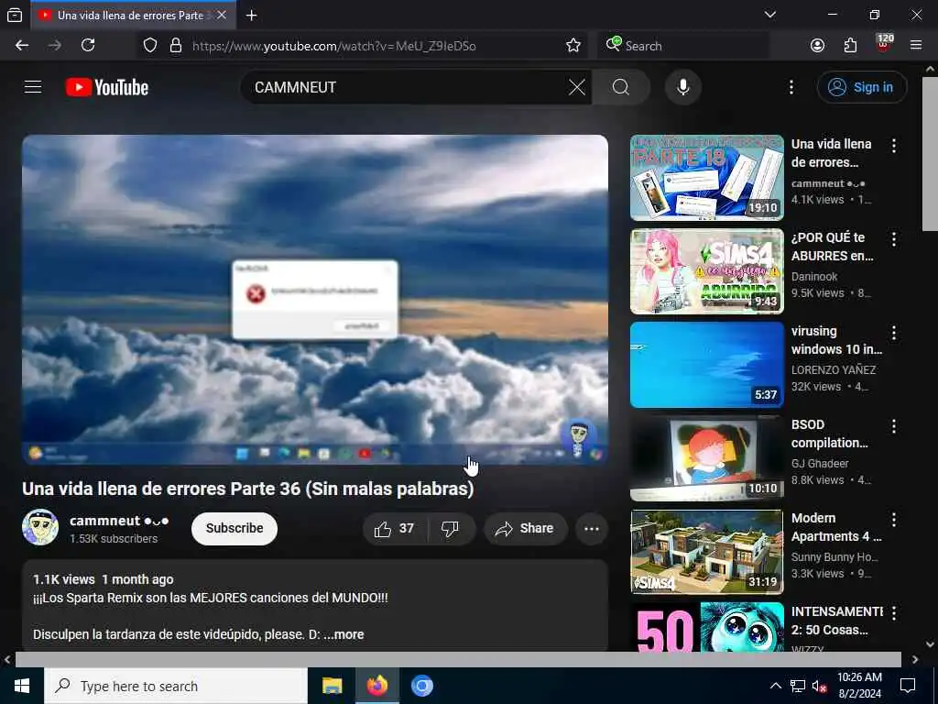Image resolution: width=938 pixels, height=704 pixels.
Task: Like the video with 37 likes
Action: [394, 529]
